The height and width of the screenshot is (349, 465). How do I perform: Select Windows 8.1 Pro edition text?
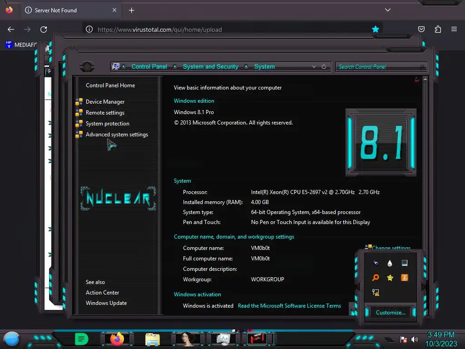point(193,112)
